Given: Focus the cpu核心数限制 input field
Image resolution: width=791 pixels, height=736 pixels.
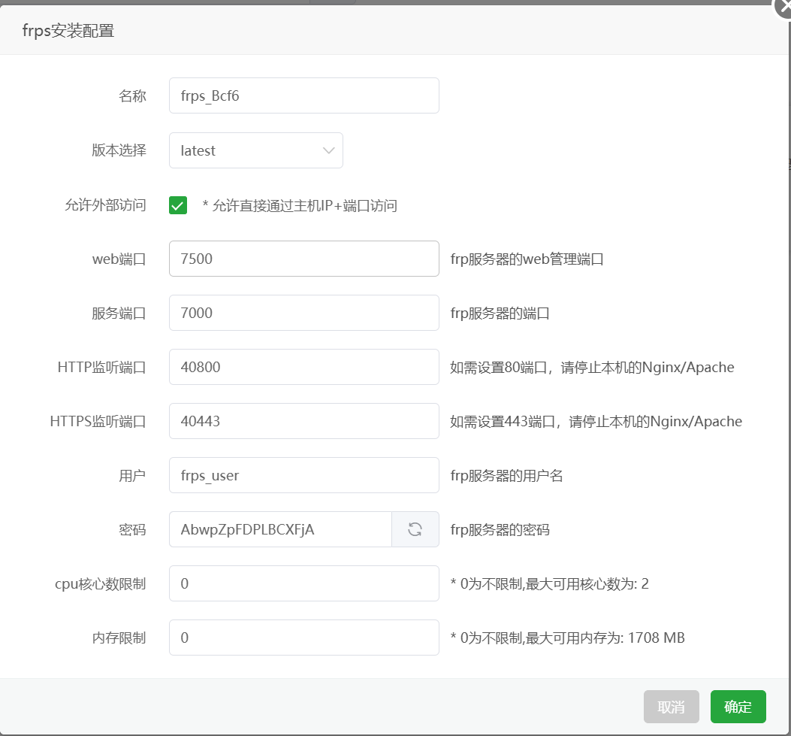Looking at the screenshot, I should [303, 583].
